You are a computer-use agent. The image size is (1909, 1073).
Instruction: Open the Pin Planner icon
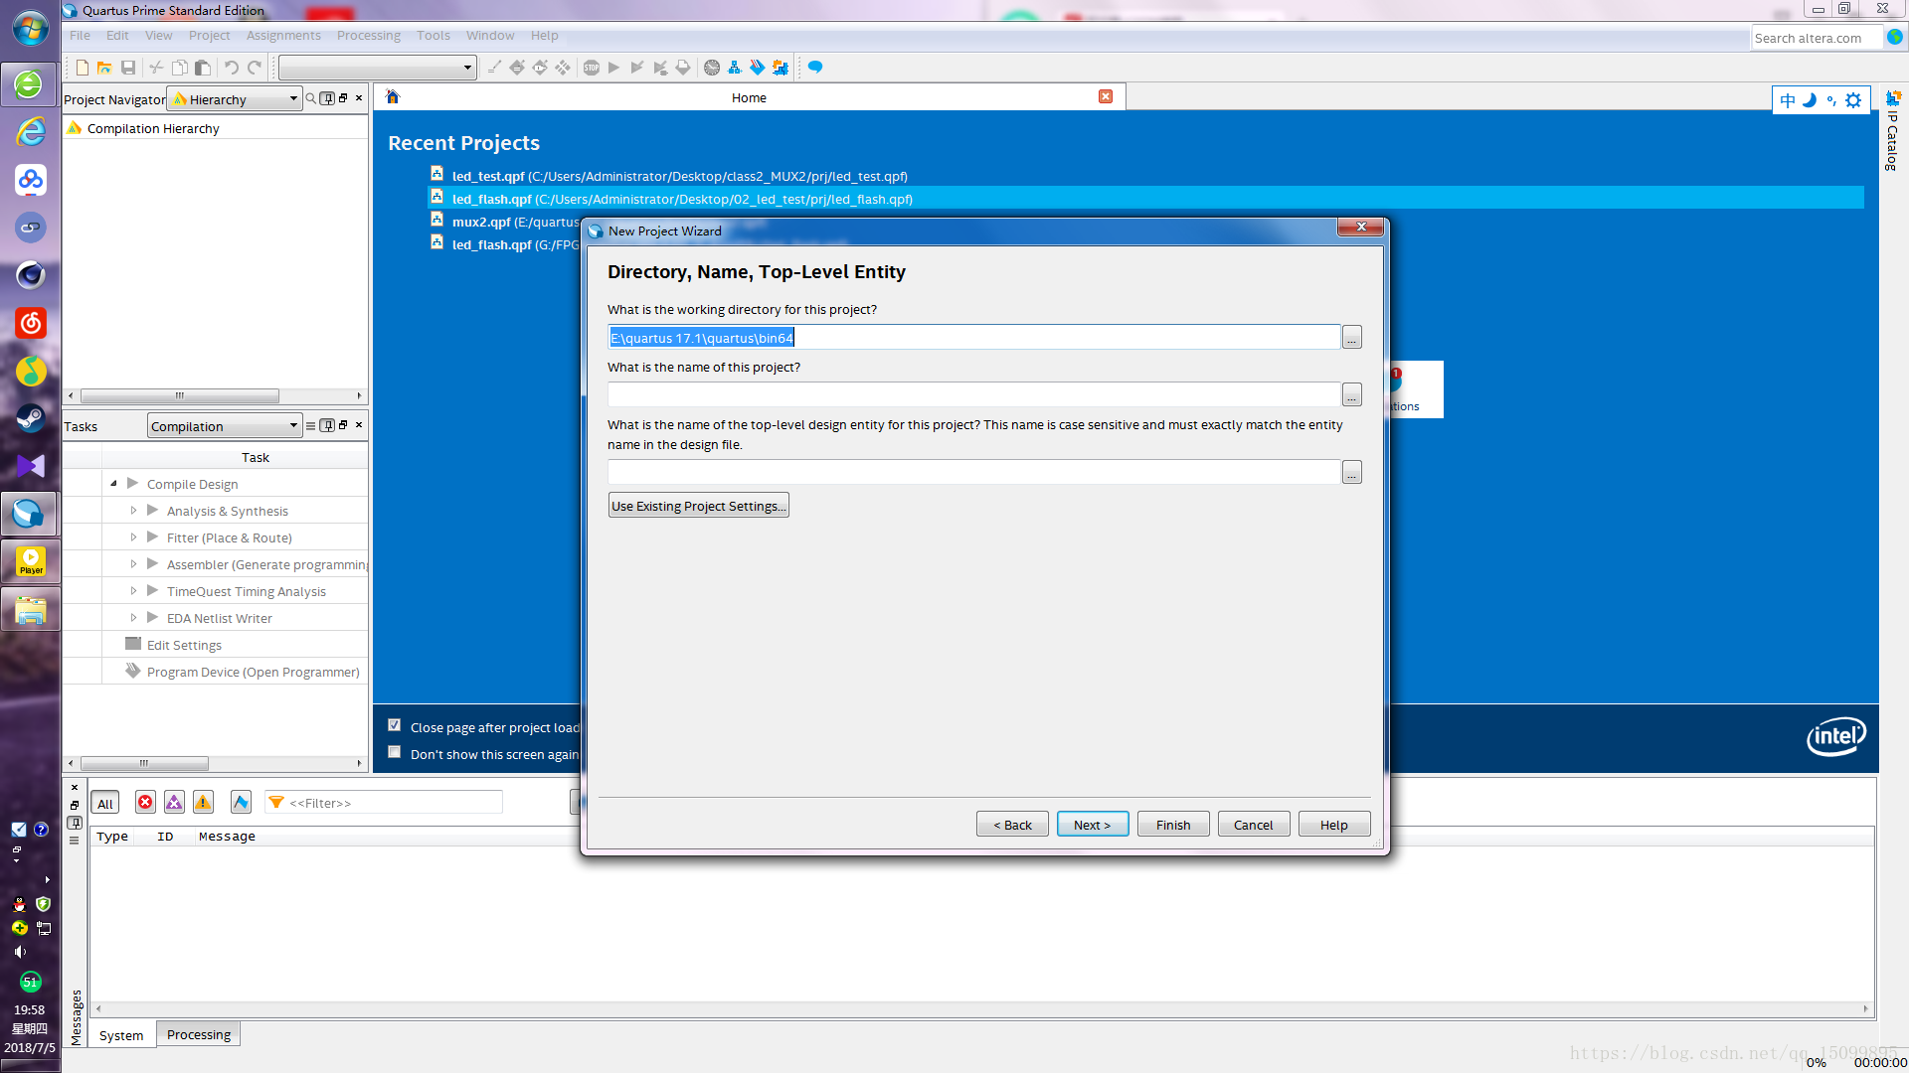tap(540, 68)
